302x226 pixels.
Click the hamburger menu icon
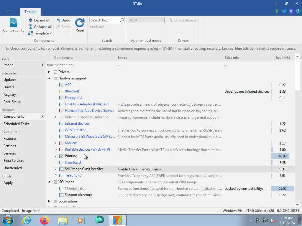(9, 12)
